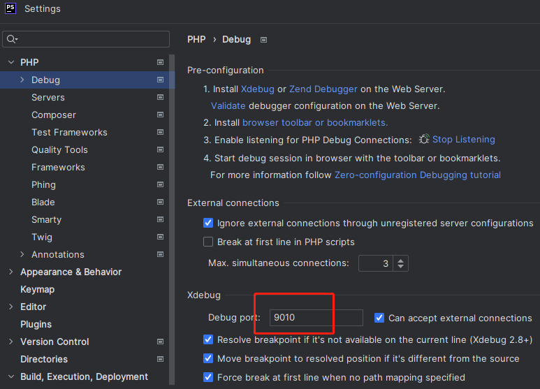Click project-level icon beside Smarty
The width and height of the screenshot is (540, 389).
160,219
